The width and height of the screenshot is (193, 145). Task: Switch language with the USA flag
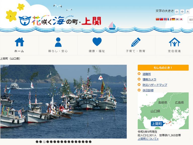pos(165,19)
